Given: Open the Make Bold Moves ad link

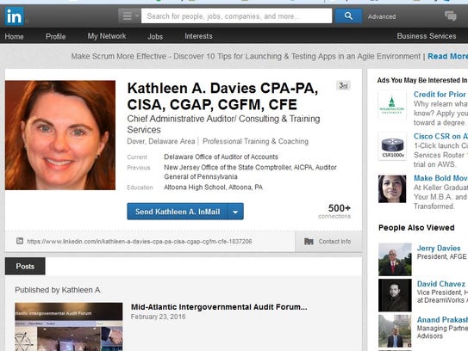Looking at the screenshot, I should coord(440,178).
